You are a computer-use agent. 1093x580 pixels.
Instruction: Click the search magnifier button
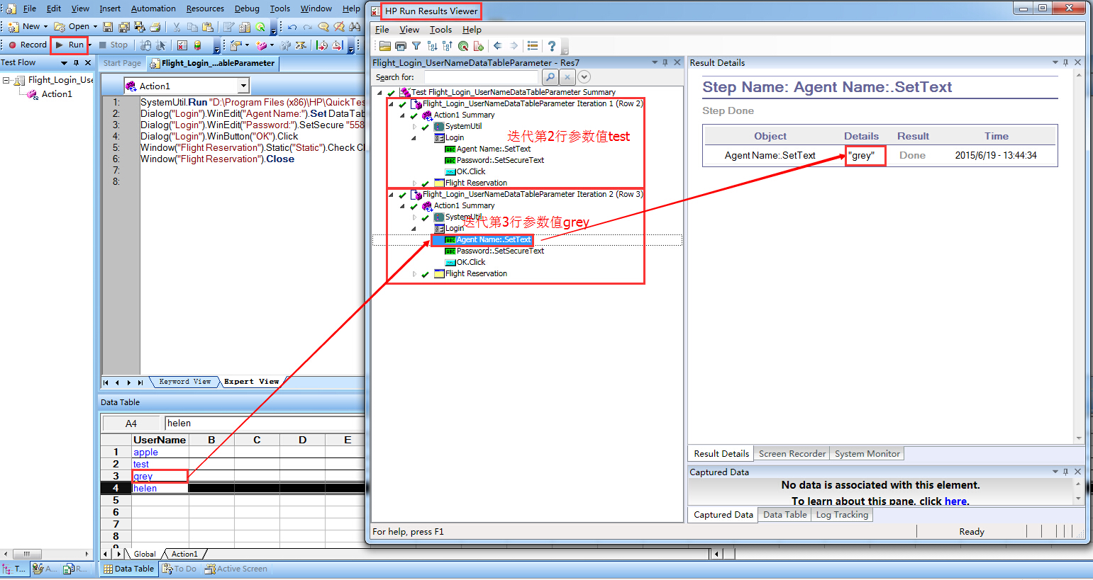click(x=550, y=77)
